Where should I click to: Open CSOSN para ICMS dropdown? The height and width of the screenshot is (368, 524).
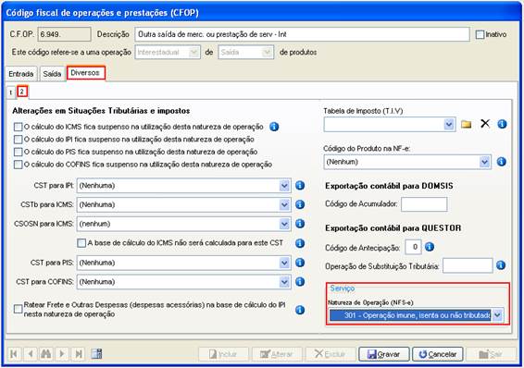284,224
